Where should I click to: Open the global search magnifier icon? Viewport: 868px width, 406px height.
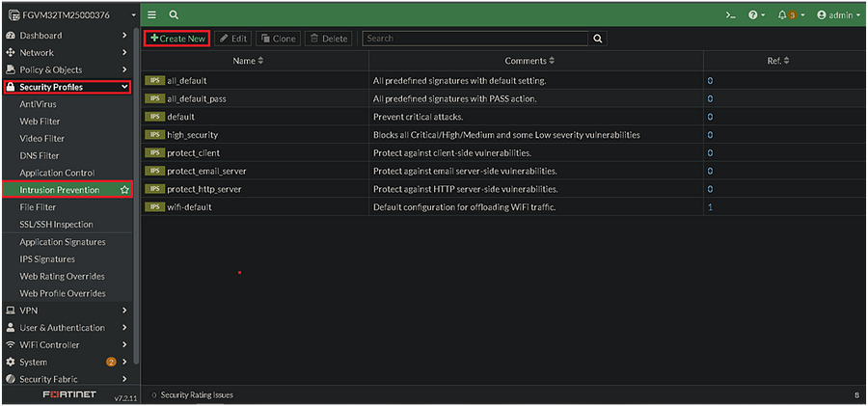coord(174,15)
